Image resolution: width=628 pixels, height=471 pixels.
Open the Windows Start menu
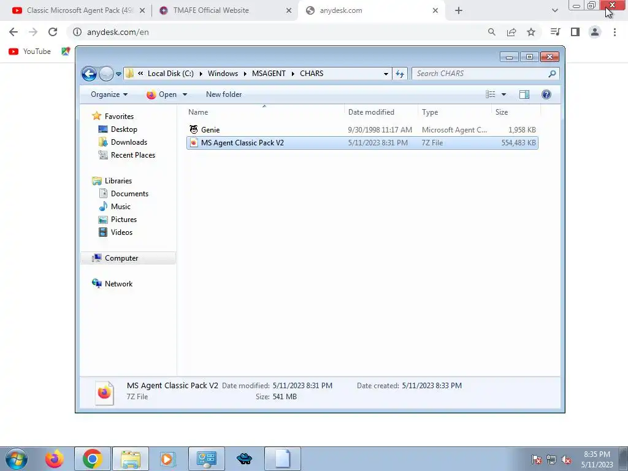point(17,459)
